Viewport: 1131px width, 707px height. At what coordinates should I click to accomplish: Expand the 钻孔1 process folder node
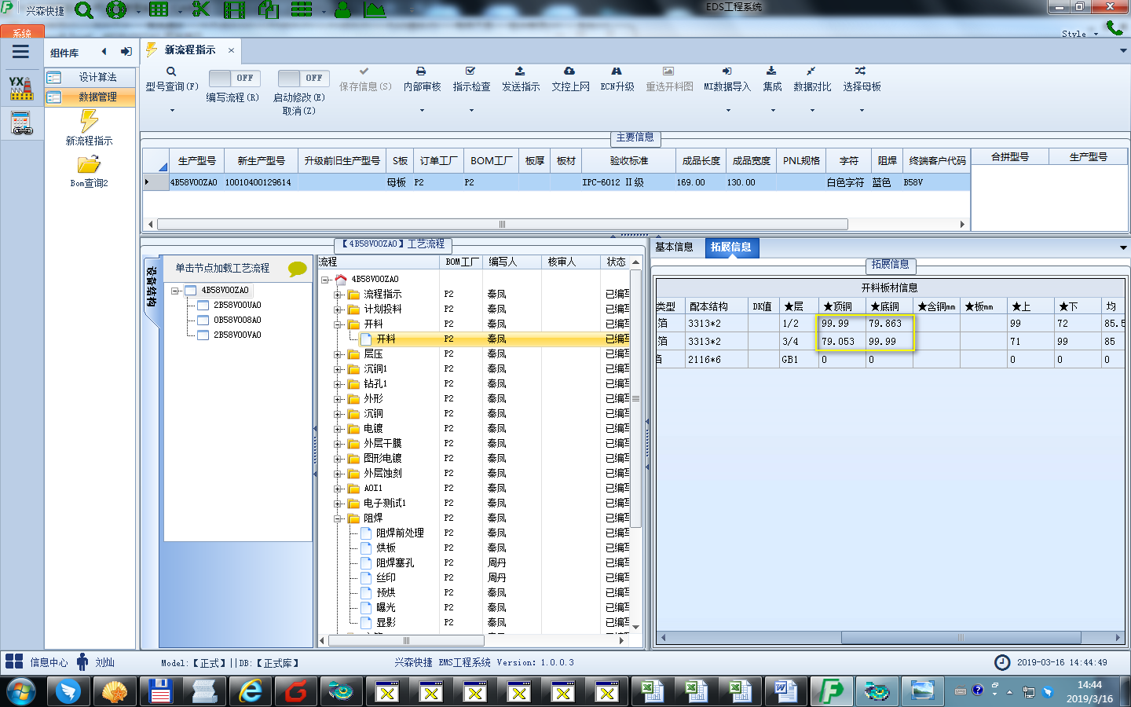(x=338, y=384)
